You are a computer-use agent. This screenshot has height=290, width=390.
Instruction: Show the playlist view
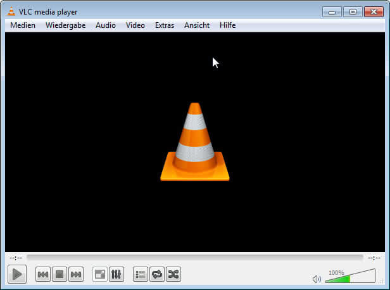pos(141,274)
